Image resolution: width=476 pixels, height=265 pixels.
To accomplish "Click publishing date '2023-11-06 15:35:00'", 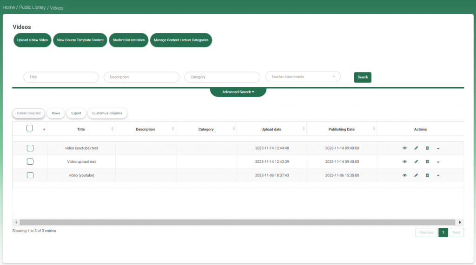I will pos(342,175).
